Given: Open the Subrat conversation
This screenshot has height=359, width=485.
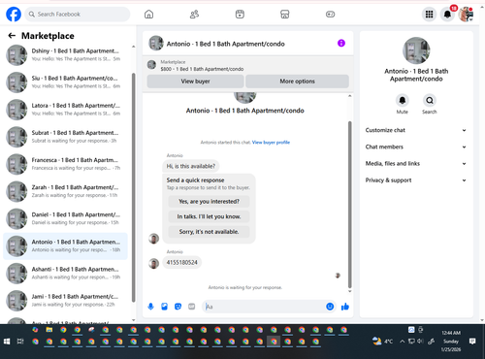Looking at the screenshot, I should (66, 137).
